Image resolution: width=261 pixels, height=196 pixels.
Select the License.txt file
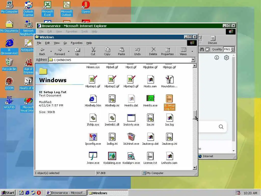[150, 158]
